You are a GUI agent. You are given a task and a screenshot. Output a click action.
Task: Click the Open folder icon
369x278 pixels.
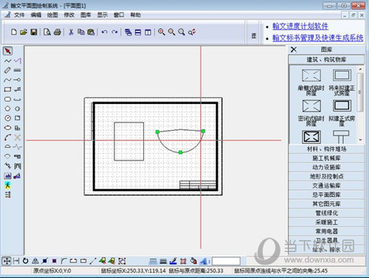pyautogui.click(x=24, y=32)
